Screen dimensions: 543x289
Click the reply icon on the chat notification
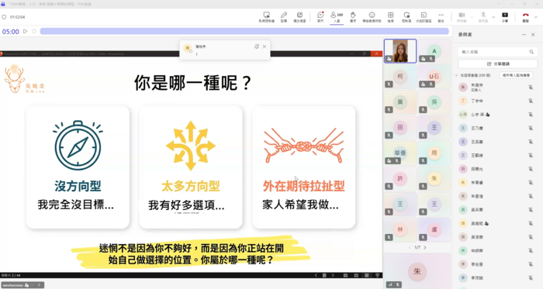[x=257, y=46]
